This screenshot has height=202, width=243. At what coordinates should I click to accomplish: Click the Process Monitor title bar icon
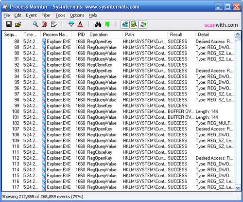[x=5, y=6]
